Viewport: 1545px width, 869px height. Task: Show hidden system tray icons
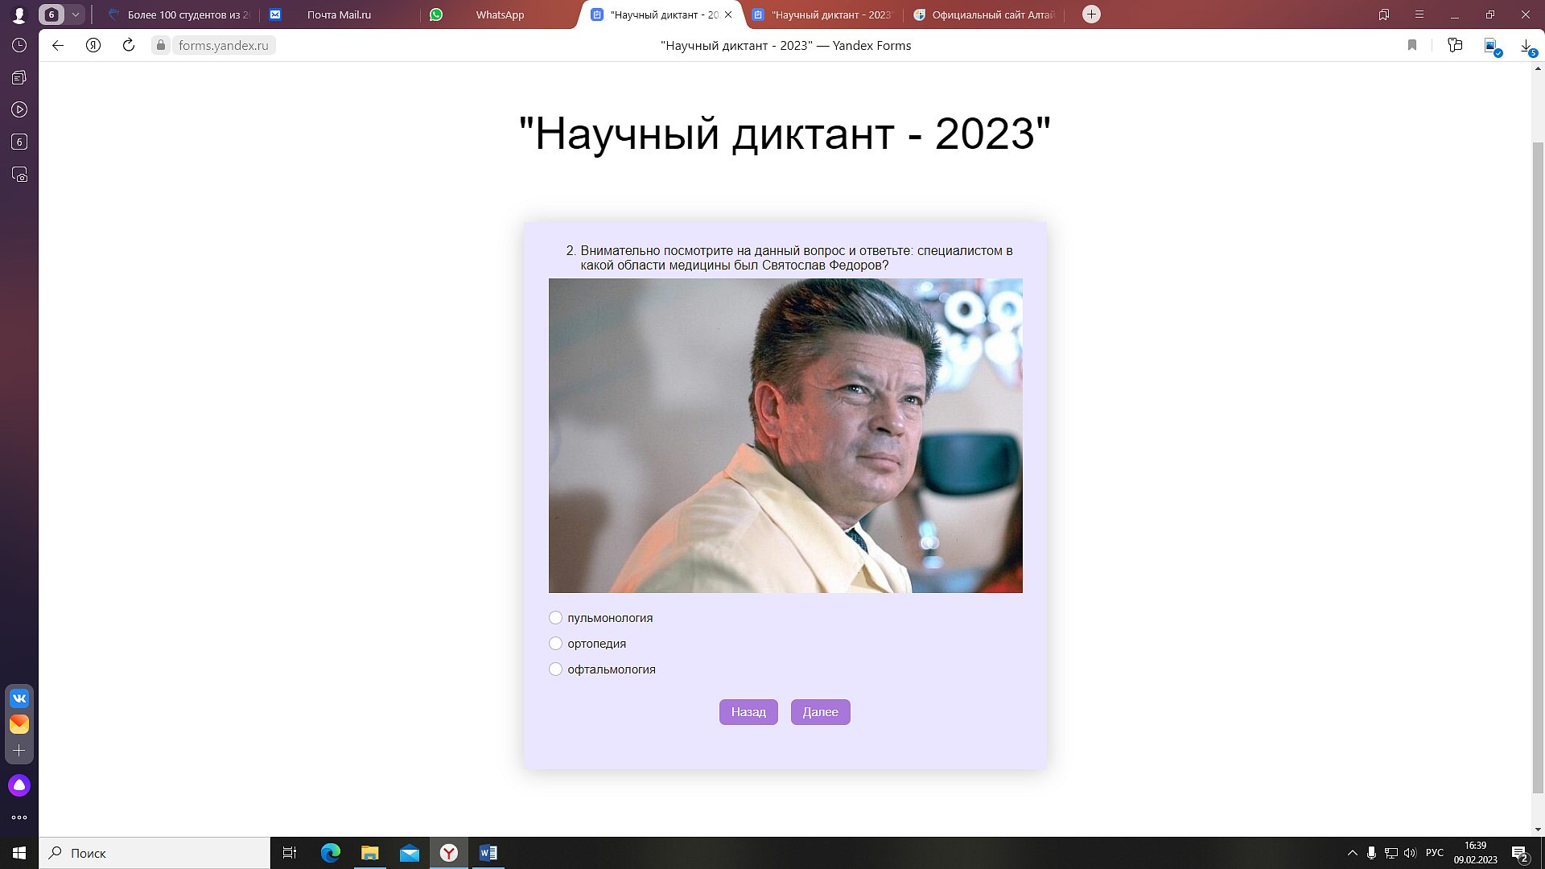click(1352, 853)
